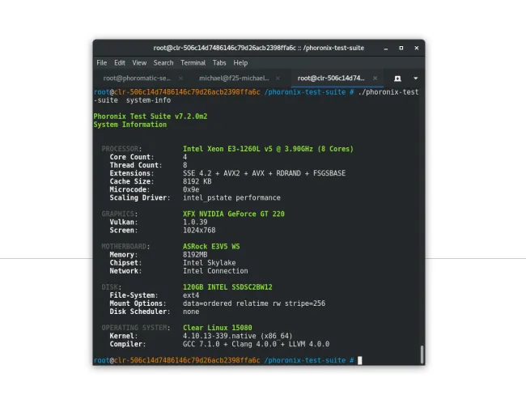Click the 'Disk Scheduler:' label
This screenshot has width=526, height=403.
140,312
